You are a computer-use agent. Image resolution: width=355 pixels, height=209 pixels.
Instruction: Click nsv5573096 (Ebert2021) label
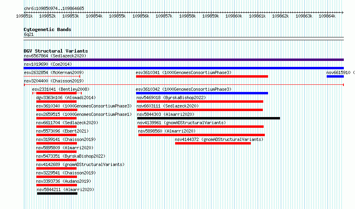62,131
